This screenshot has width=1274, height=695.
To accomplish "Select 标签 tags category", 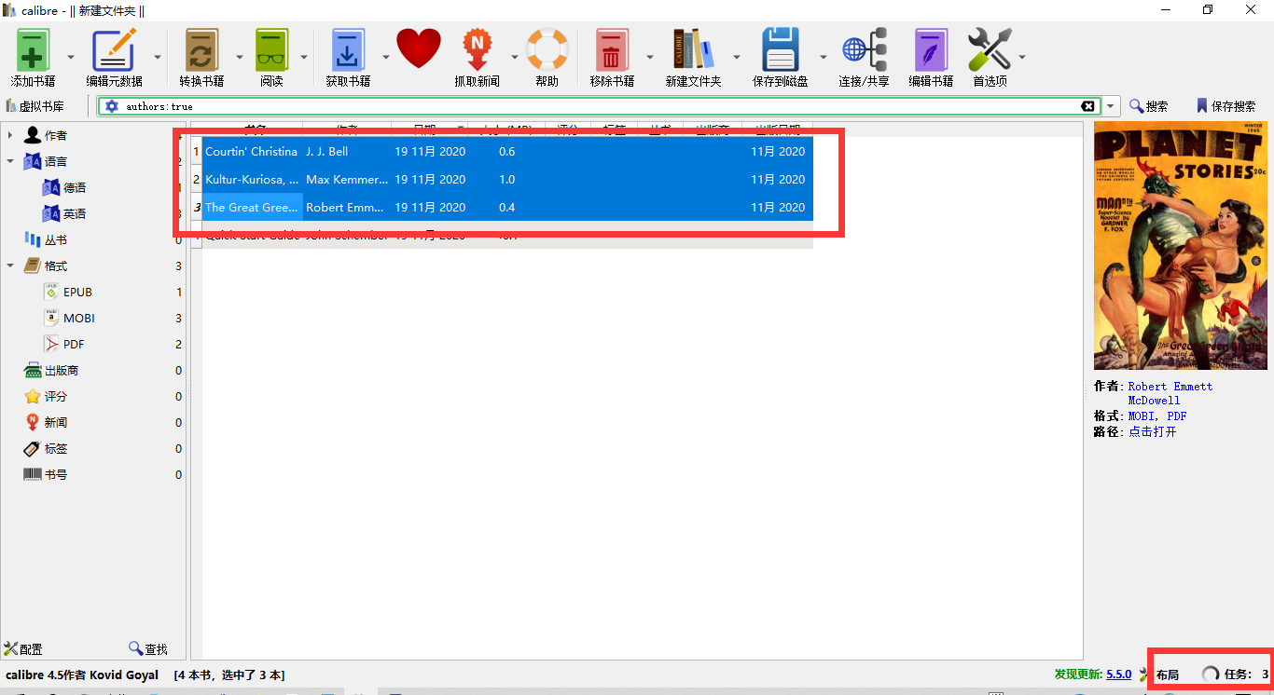I will [56, 449].
